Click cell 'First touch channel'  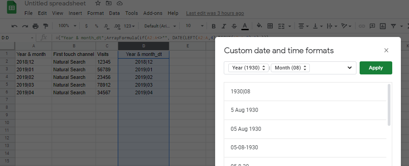click(x=74, y=54)
